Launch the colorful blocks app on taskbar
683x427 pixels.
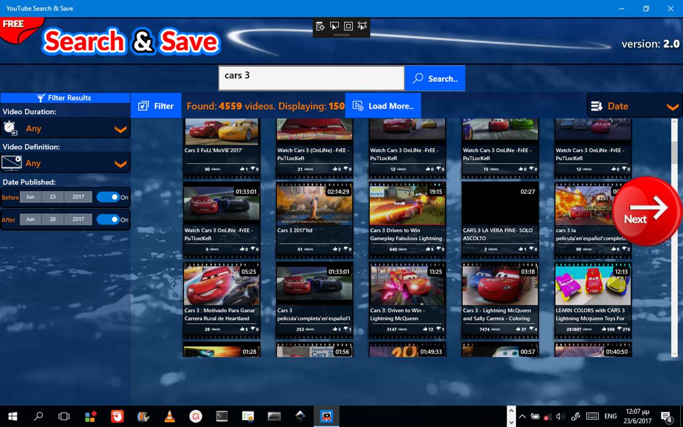tap(91, 416)
